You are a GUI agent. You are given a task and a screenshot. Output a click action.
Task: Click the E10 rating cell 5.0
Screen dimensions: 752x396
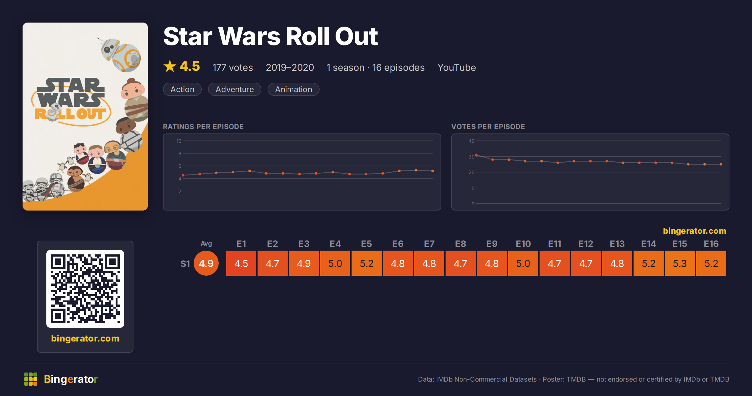(523, 263)
